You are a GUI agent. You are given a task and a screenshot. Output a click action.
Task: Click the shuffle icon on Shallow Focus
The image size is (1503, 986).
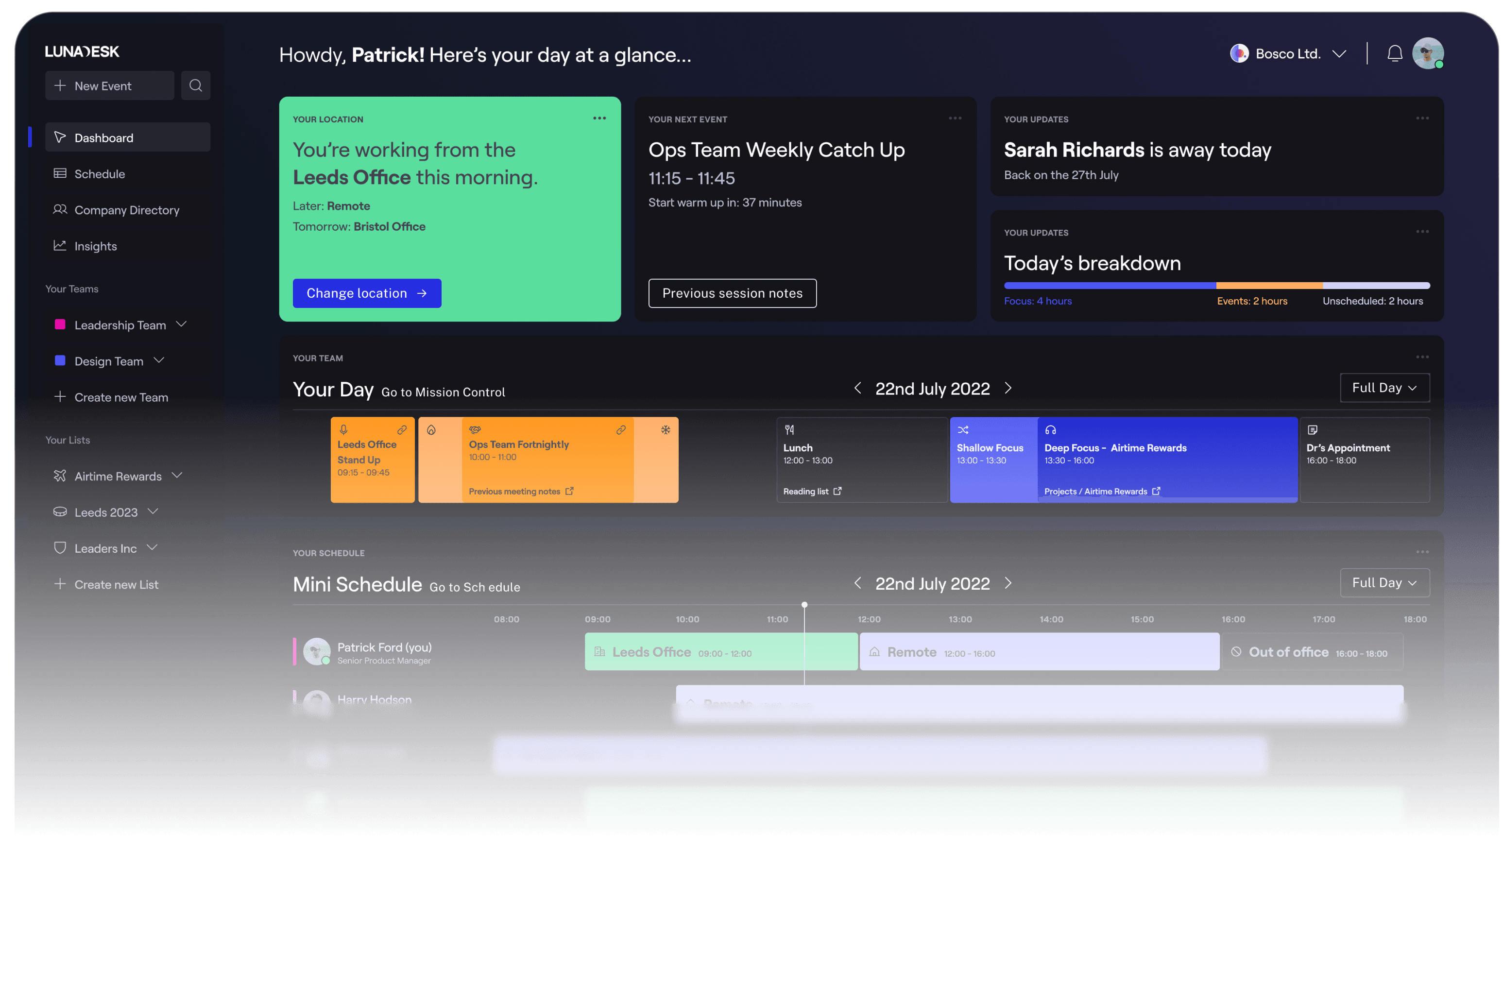(x=963, y=430)
